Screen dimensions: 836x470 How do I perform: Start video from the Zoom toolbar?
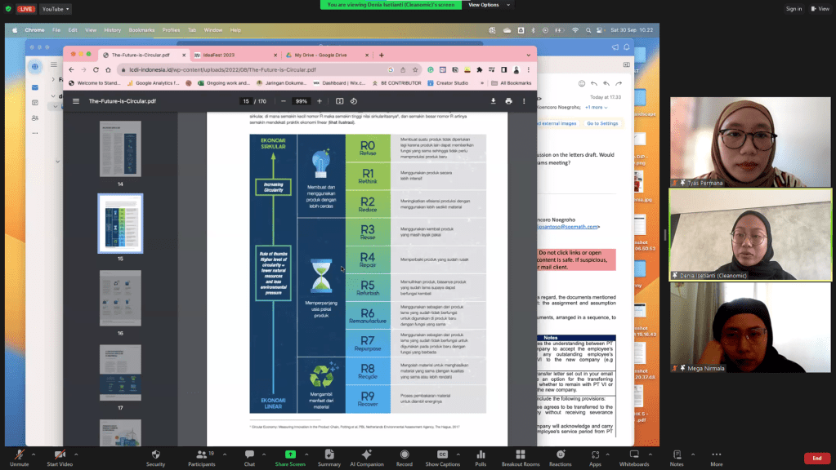(x=60, y=454)
